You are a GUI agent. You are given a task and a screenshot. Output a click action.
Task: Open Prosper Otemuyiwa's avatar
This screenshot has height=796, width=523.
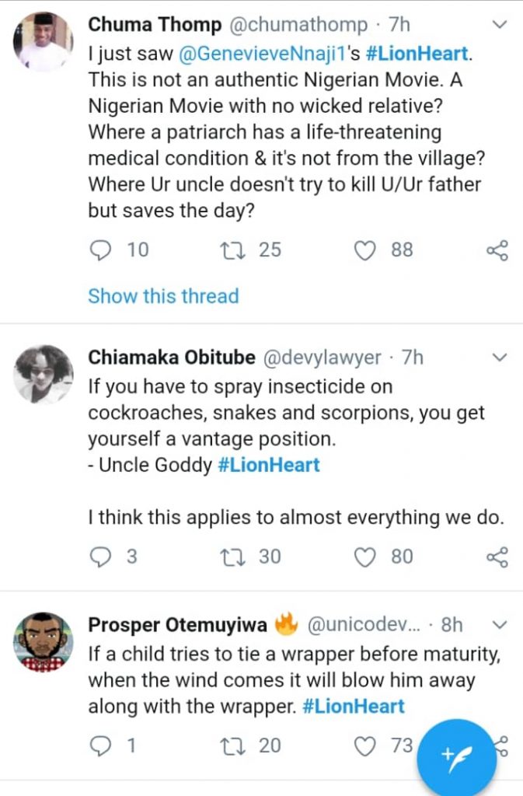pos(44,642)
